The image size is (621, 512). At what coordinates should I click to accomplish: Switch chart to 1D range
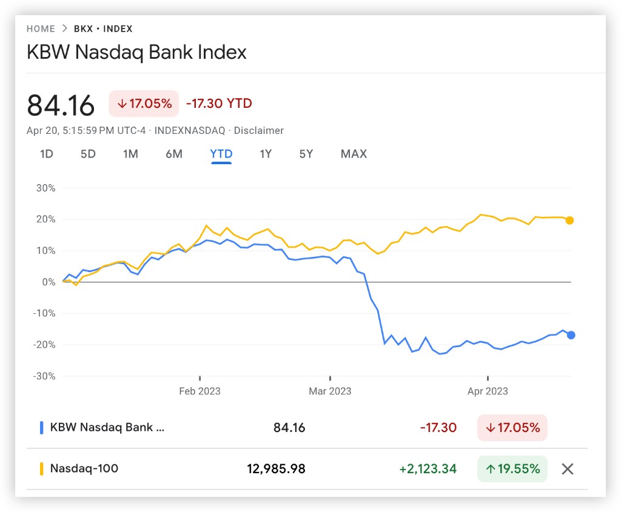point(47,154)
